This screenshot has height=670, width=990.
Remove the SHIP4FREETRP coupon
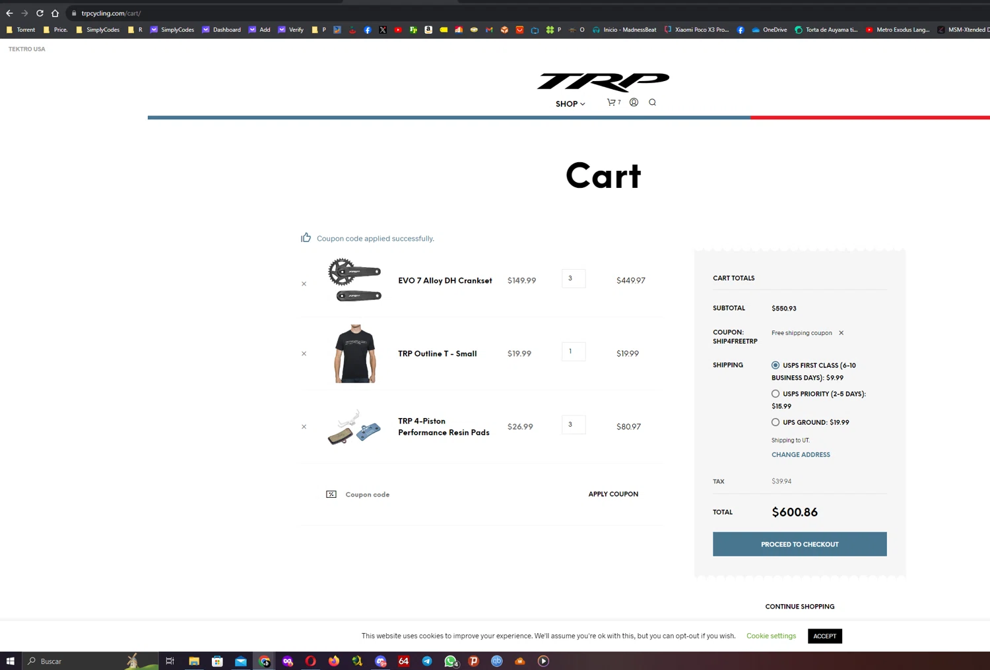[x=841, y=333]
